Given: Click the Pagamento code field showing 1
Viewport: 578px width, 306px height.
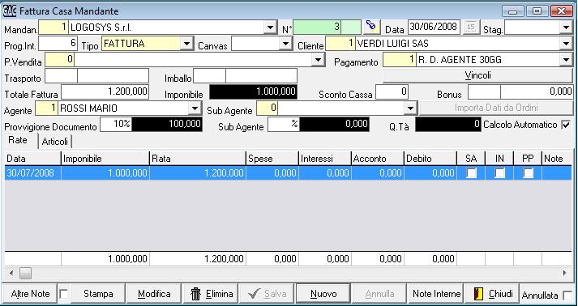Looking at the screenshot, I should (400, 60).
